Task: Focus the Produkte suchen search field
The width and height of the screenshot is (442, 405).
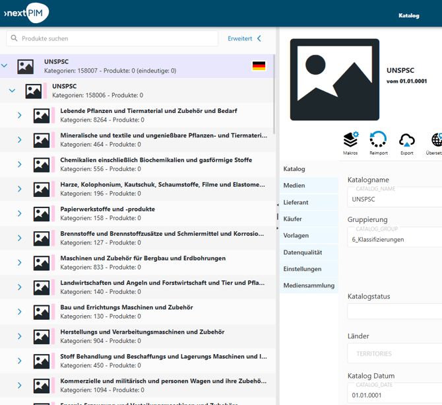Action: coord(112,38)
